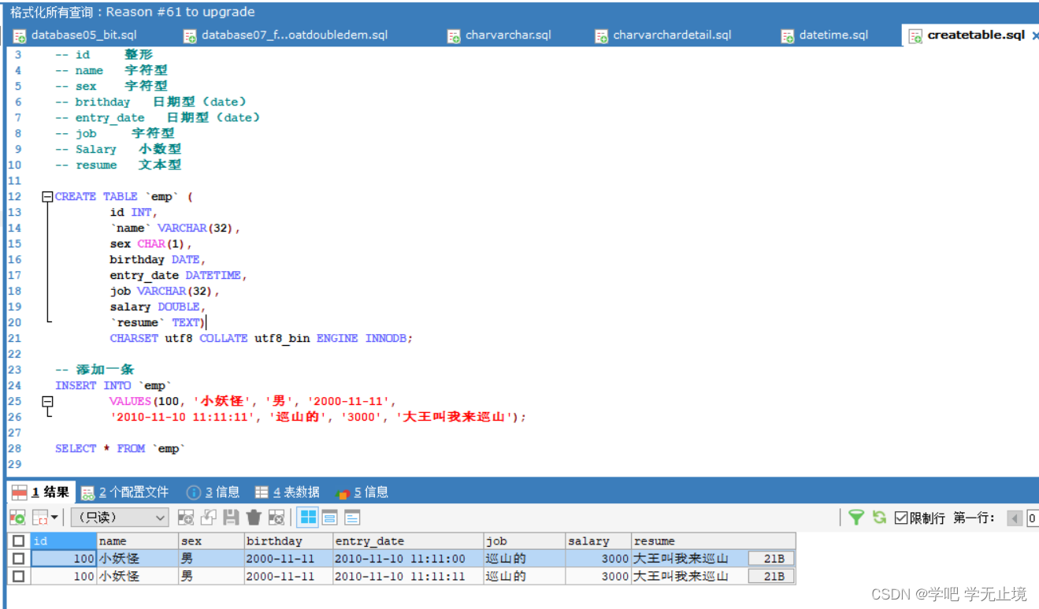Click the title text Reason #61 to upgrade
The image size is (1039, 609).
pos(180,12)
